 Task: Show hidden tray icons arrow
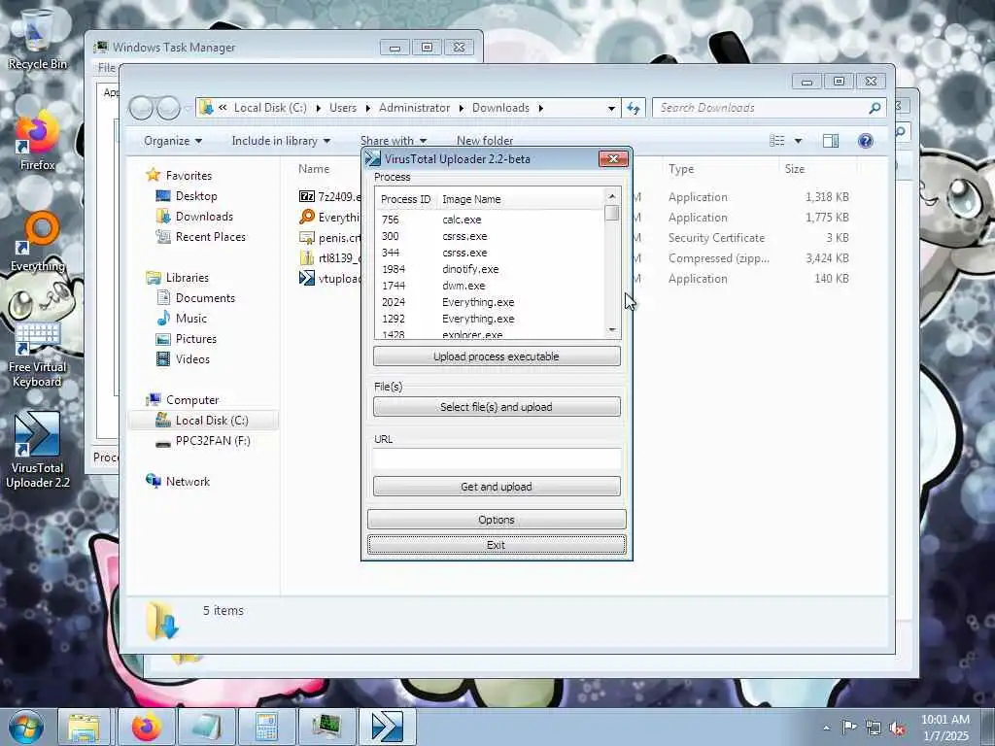coord(826,728)
